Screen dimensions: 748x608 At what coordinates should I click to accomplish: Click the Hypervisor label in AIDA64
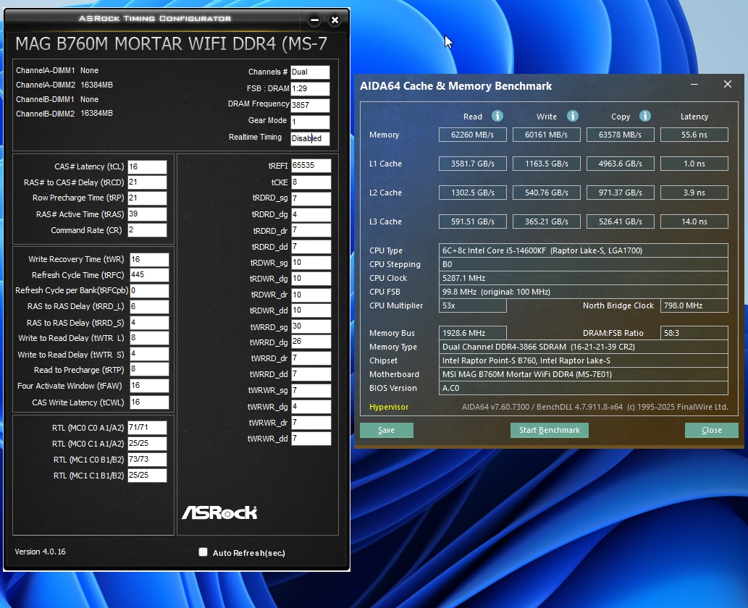pos(389,407)
